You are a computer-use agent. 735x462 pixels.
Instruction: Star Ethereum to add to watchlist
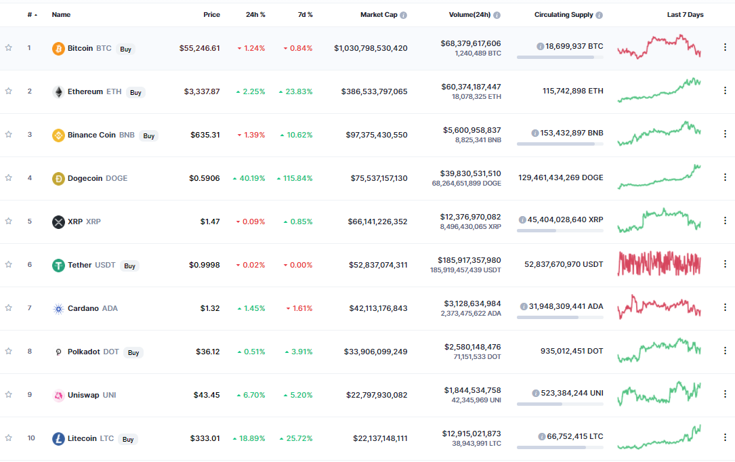pos(8,91)
